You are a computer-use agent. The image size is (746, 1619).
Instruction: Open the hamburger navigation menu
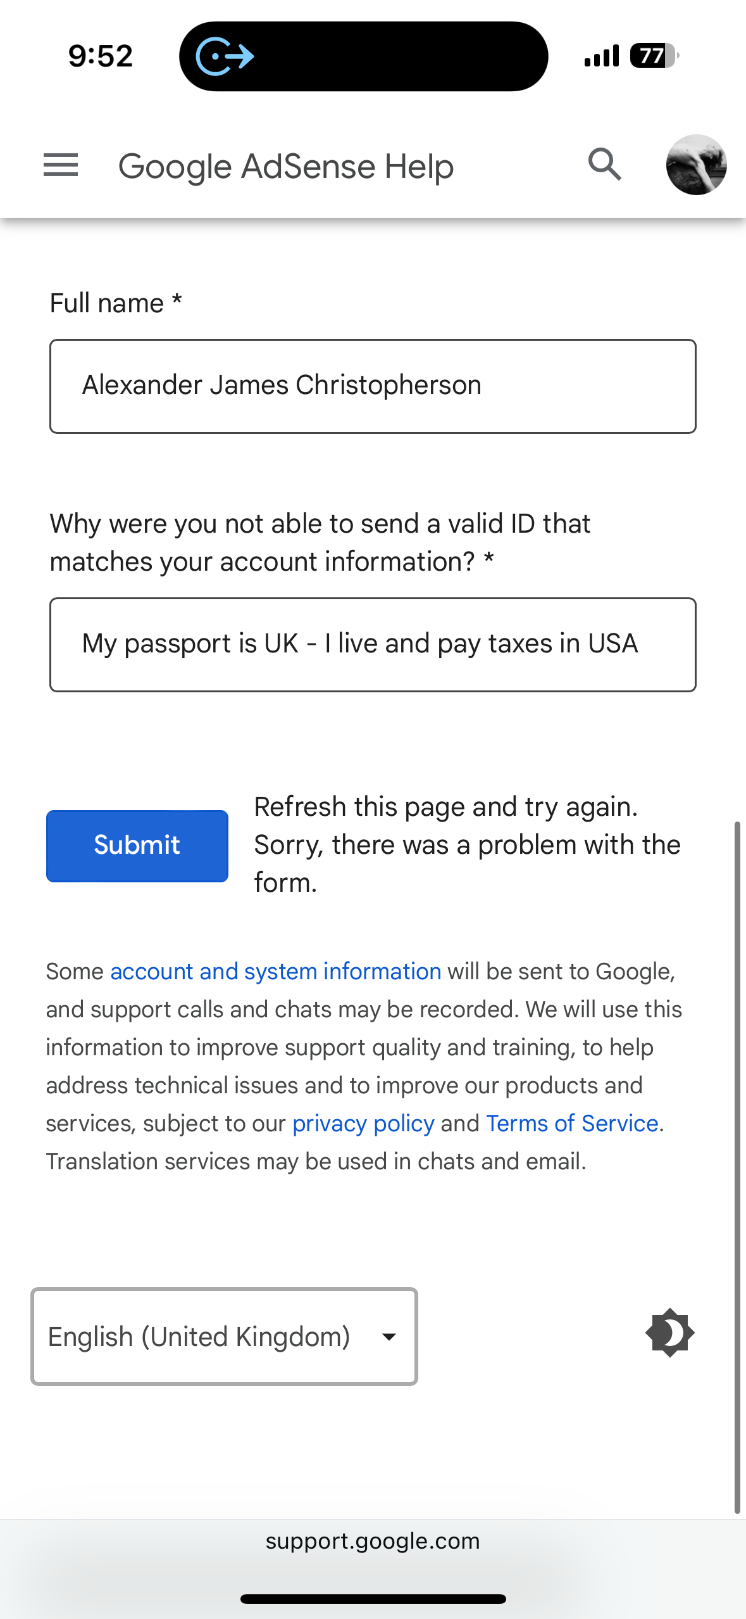pyautogui.click(x=61, y=165)
